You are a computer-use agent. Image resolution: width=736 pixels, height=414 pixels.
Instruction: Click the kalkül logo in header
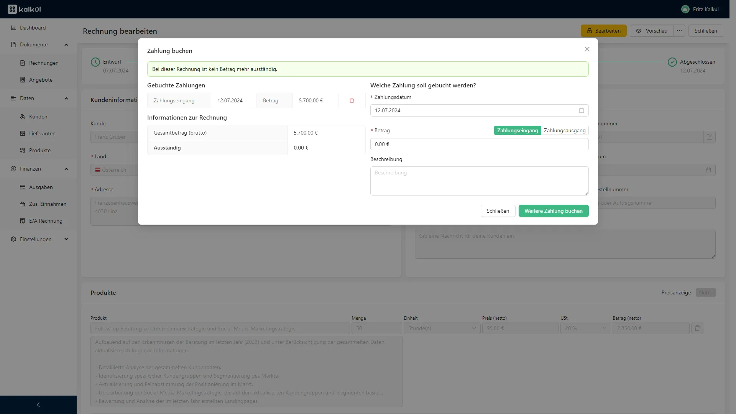tap(24, 9)
